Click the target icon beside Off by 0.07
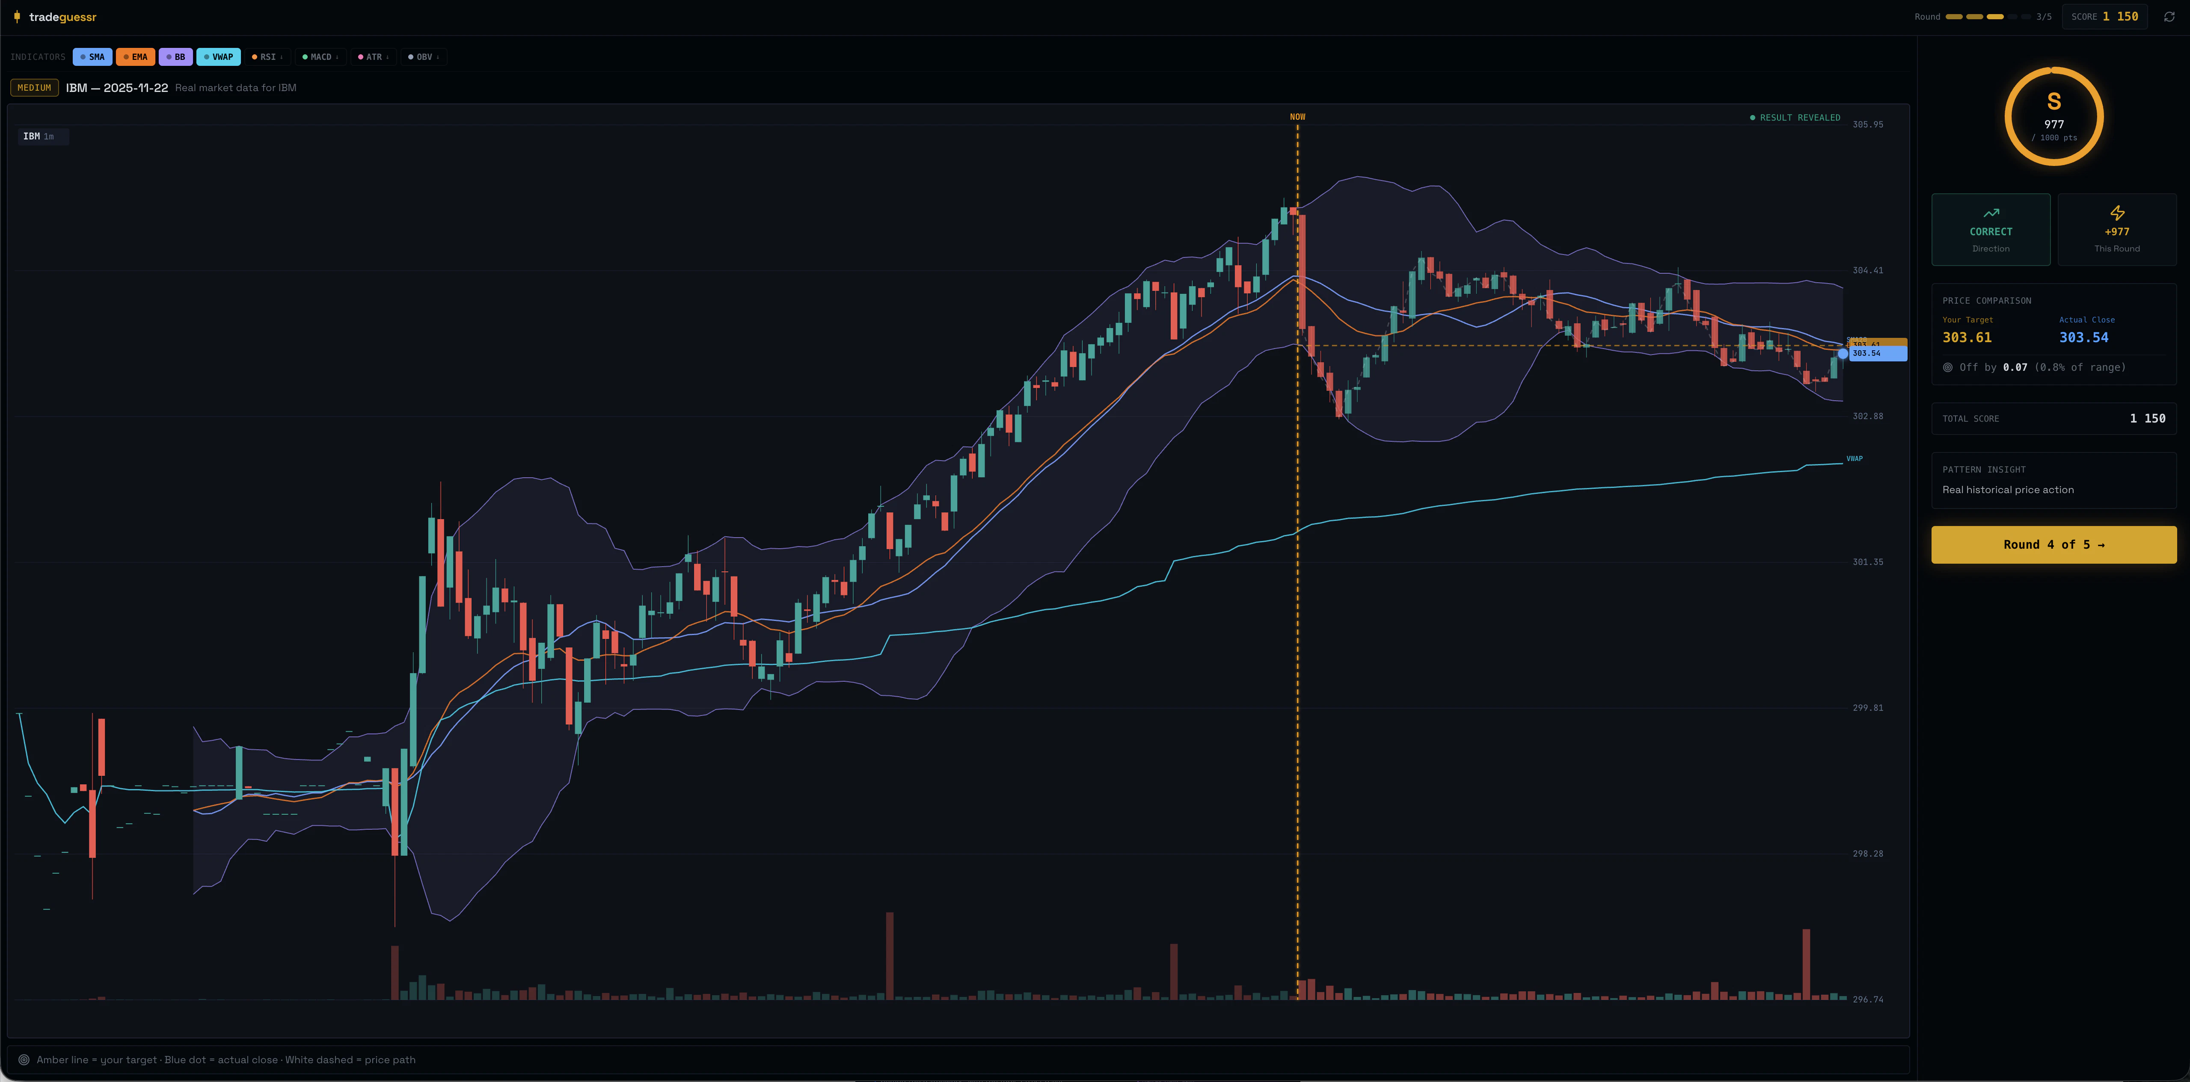 click(x=1948, y=367)
